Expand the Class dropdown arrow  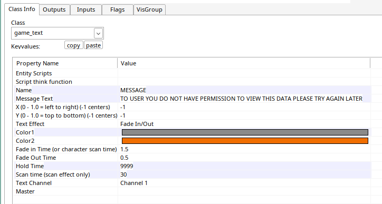coord(99,33)
